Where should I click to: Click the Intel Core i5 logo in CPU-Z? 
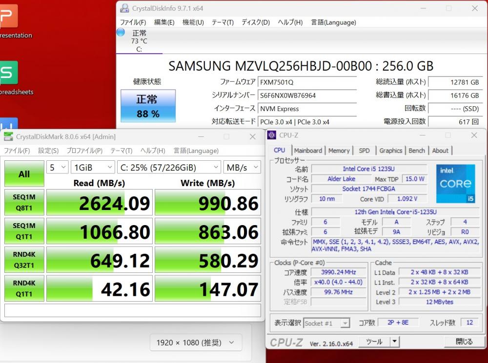(455, 183)
